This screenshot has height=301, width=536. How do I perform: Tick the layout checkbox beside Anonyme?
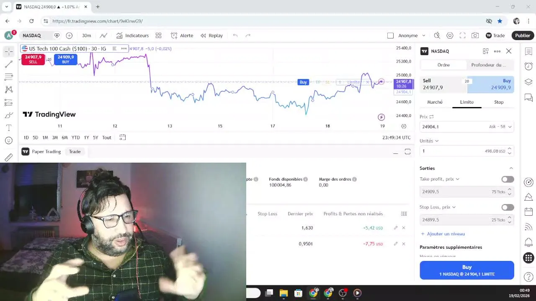[390, 36]
